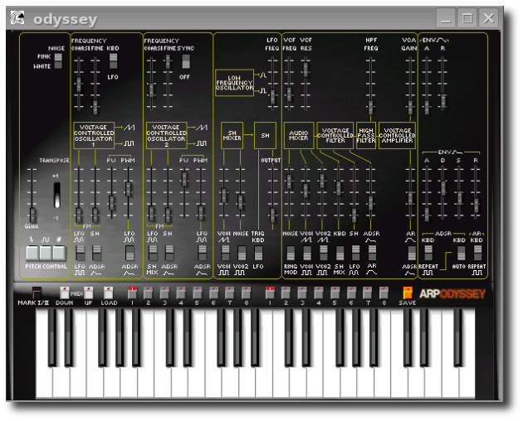
Task: Flip SH Mixer Noise/VCO2 switch
Action: point(242,254)
